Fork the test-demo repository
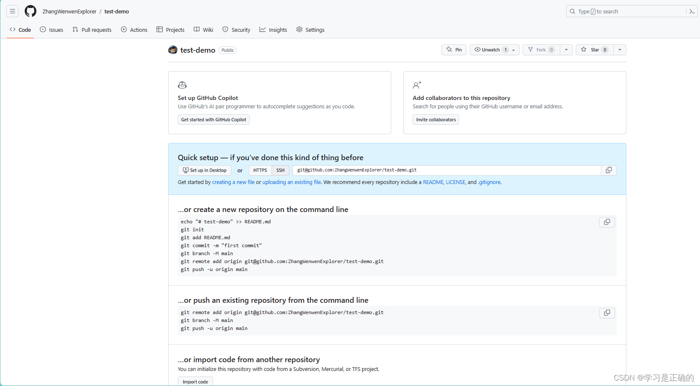This screenshot has height=386, width=700. [541, 50]
